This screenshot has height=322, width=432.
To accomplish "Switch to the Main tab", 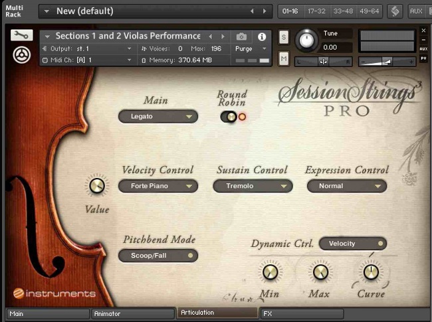I will 48,314.
